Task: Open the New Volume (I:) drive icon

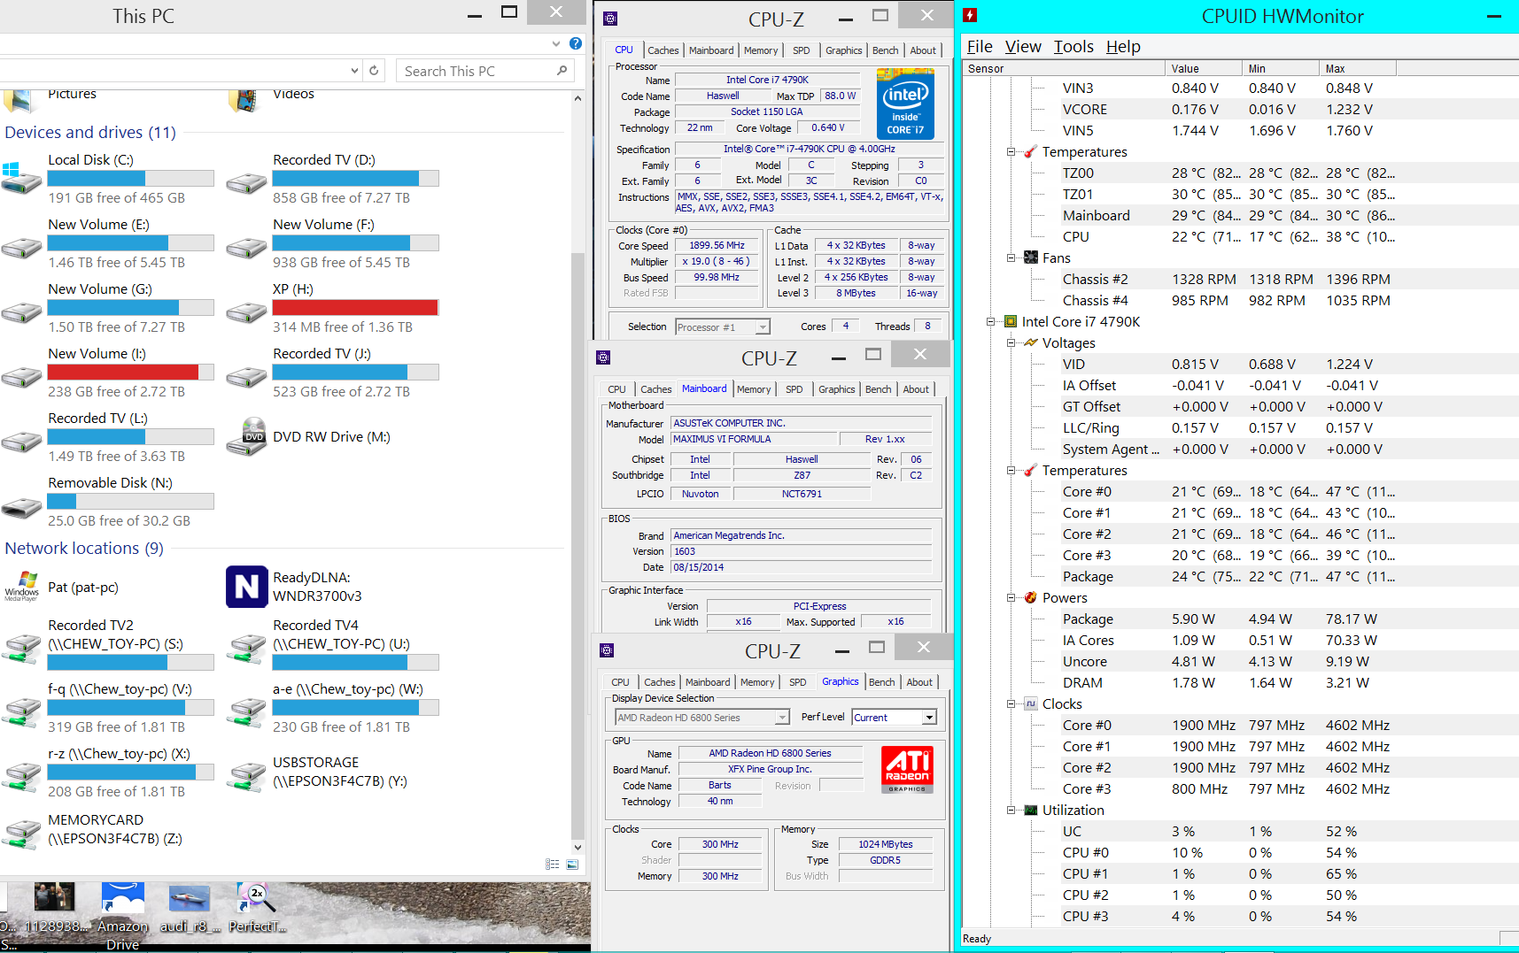Action: pyautogui.click(x=22, y=377)
